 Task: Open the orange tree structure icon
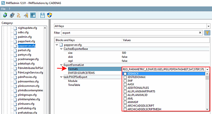click(19, 15)
